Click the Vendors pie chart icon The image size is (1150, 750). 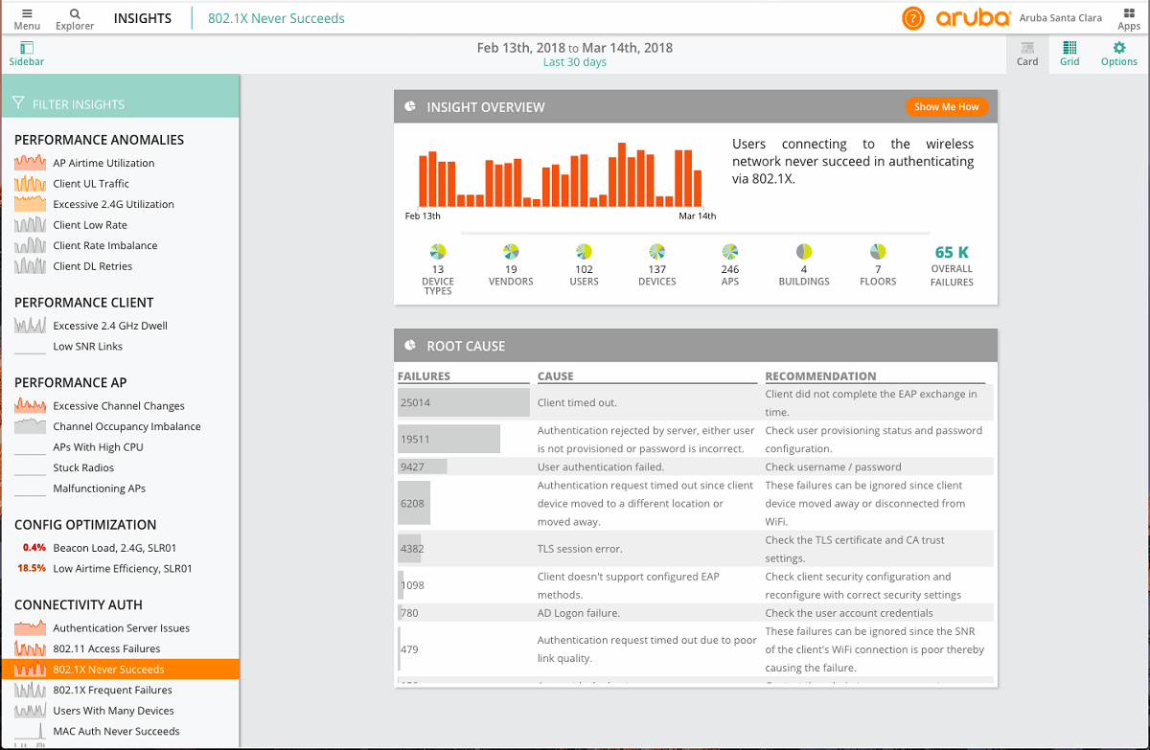coord(511,251)
